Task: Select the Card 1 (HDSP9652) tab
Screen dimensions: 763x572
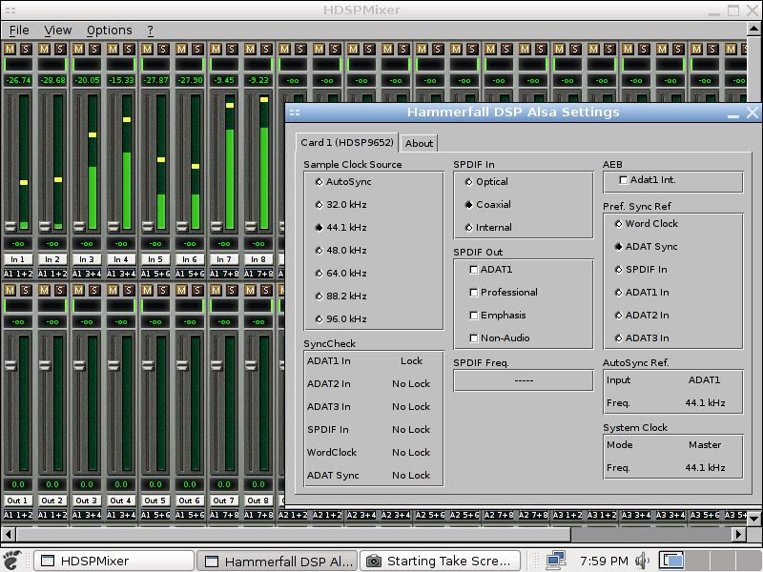Action: (x=347, y=142)
